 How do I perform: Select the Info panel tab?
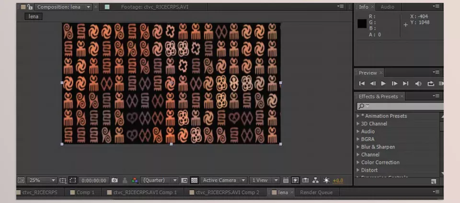tap(364, 7)
